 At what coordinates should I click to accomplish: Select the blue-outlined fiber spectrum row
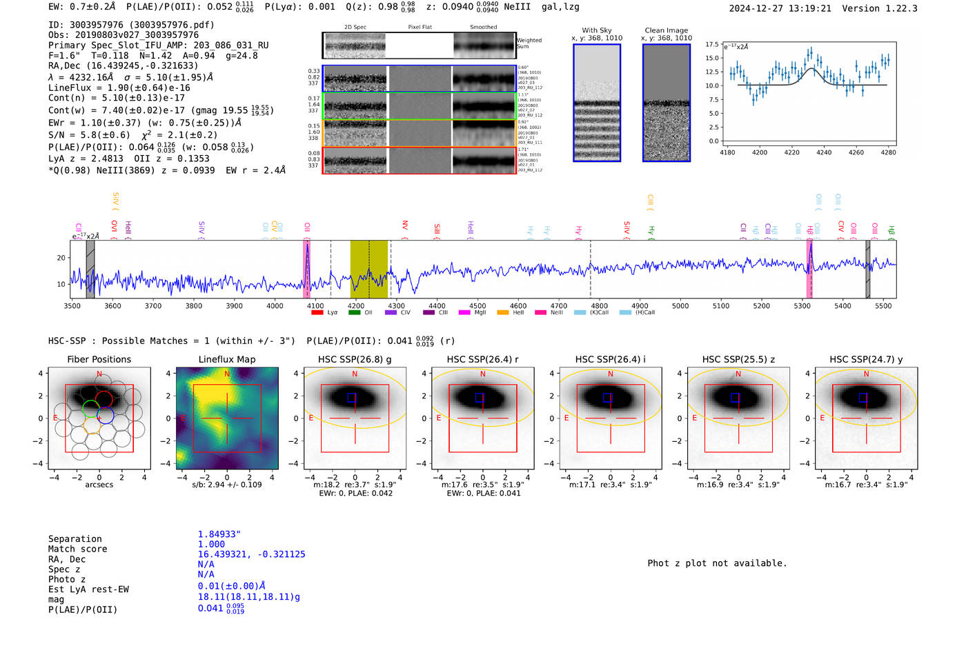click(419, 79)
